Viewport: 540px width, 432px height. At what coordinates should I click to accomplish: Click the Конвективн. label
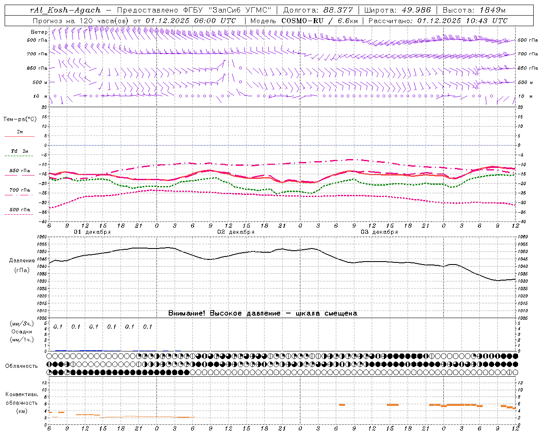[x=22, y=394]
